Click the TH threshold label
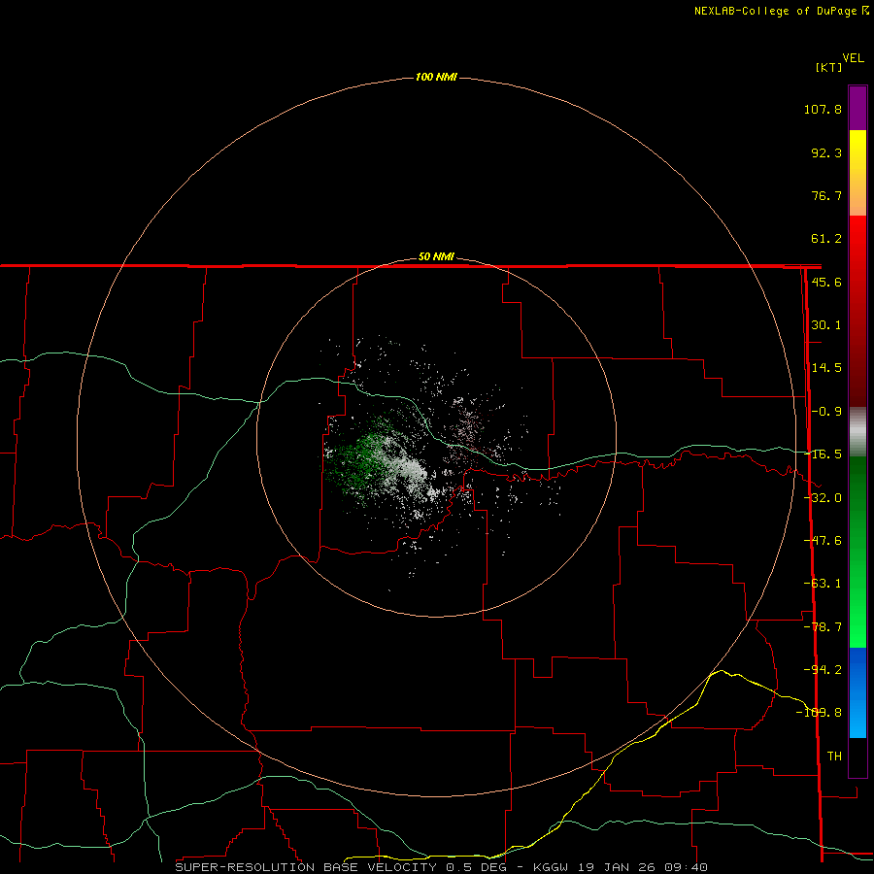The image size is (874, 874). [x=834, y=756]
